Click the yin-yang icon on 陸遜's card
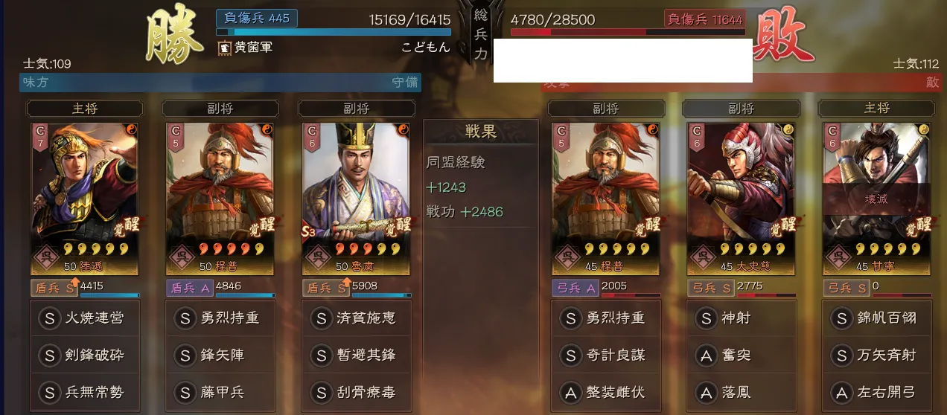The height and width of the screenshot is (415, 947). pyautogui.click(x=132, y=129)
